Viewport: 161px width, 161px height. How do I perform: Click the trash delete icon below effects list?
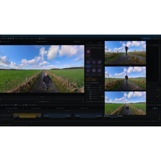[94, 83]
